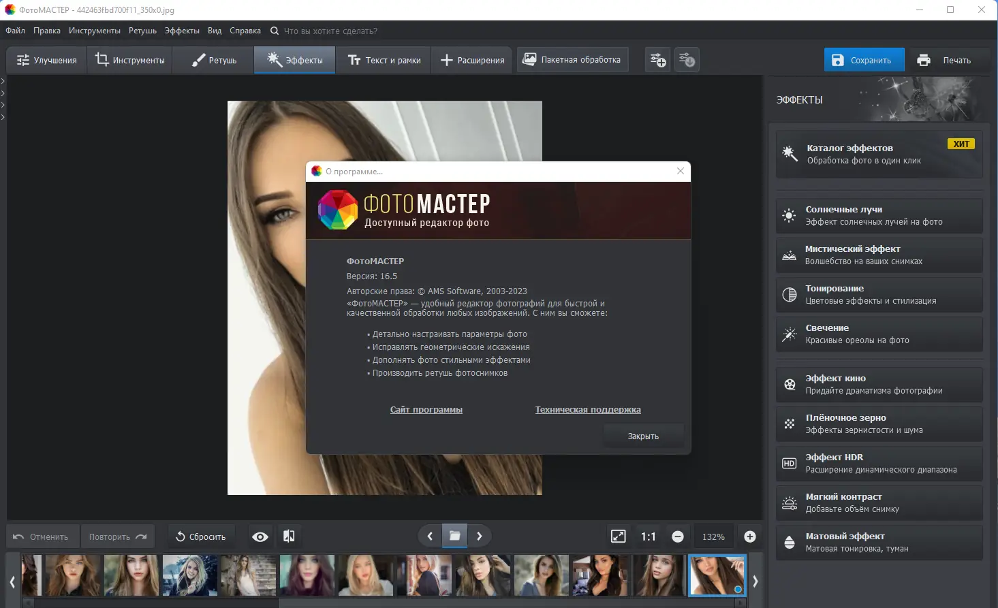
Task: Click the 'Что вы хотите сделать?' search field
Action: (330, 31)
